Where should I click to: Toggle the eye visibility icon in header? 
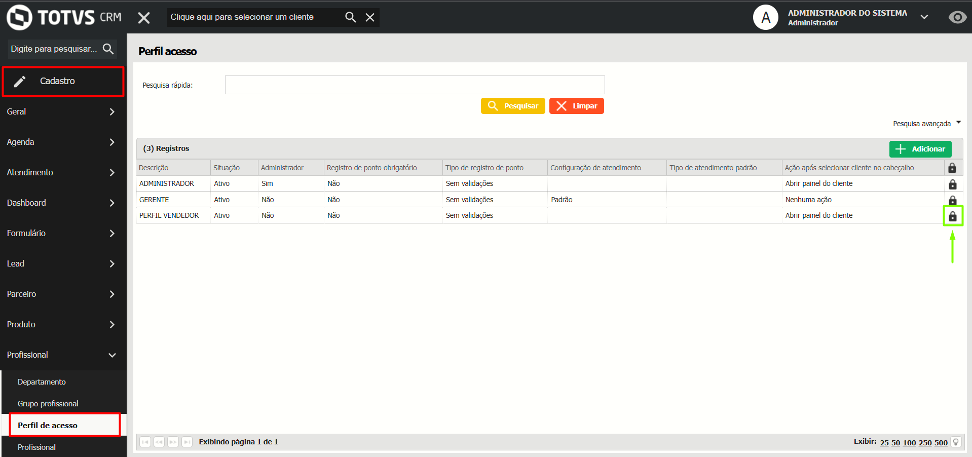coord(957,17)
